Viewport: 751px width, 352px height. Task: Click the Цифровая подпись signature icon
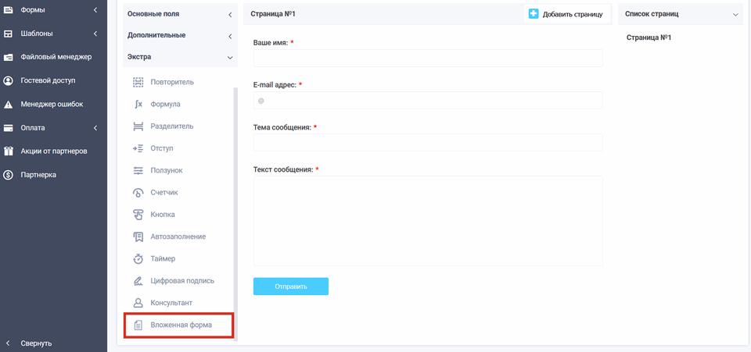[138, 280]
